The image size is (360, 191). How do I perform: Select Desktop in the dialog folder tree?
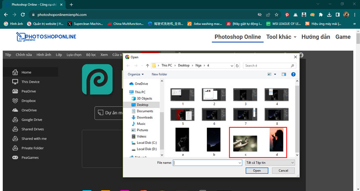142,105
